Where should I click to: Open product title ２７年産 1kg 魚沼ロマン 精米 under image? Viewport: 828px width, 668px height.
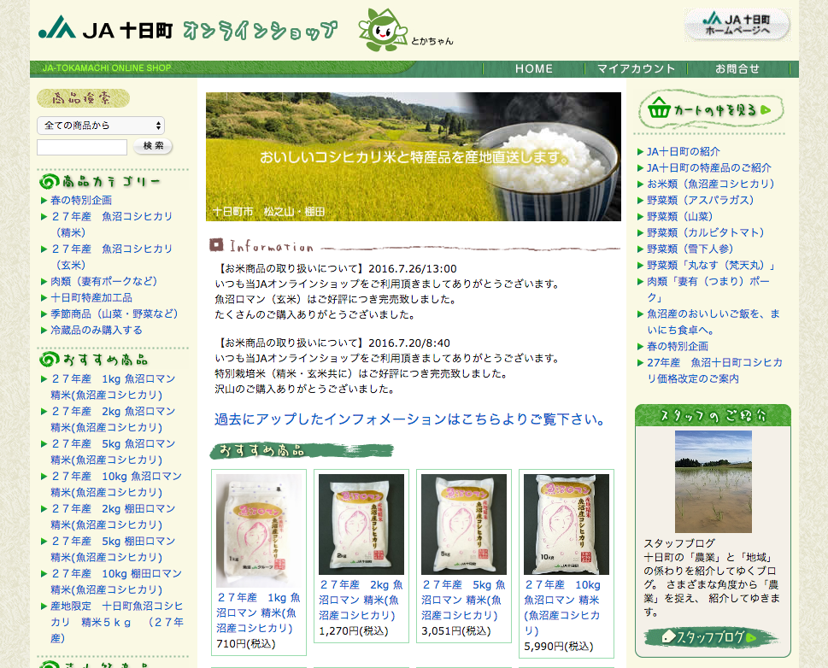tap(259, 612)
